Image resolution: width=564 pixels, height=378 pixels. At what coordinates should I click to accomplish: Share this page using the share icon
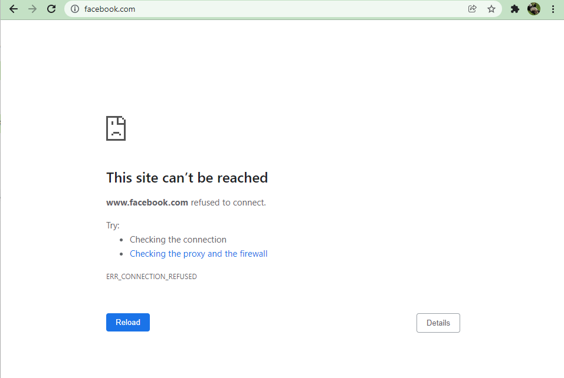coord(473,9)
